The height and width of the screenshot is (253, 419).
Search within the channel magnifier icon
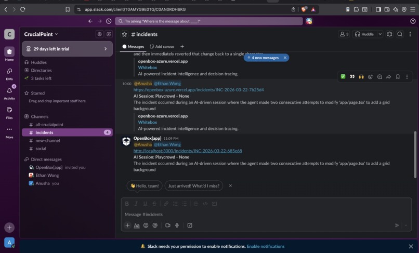pos(400,34)
